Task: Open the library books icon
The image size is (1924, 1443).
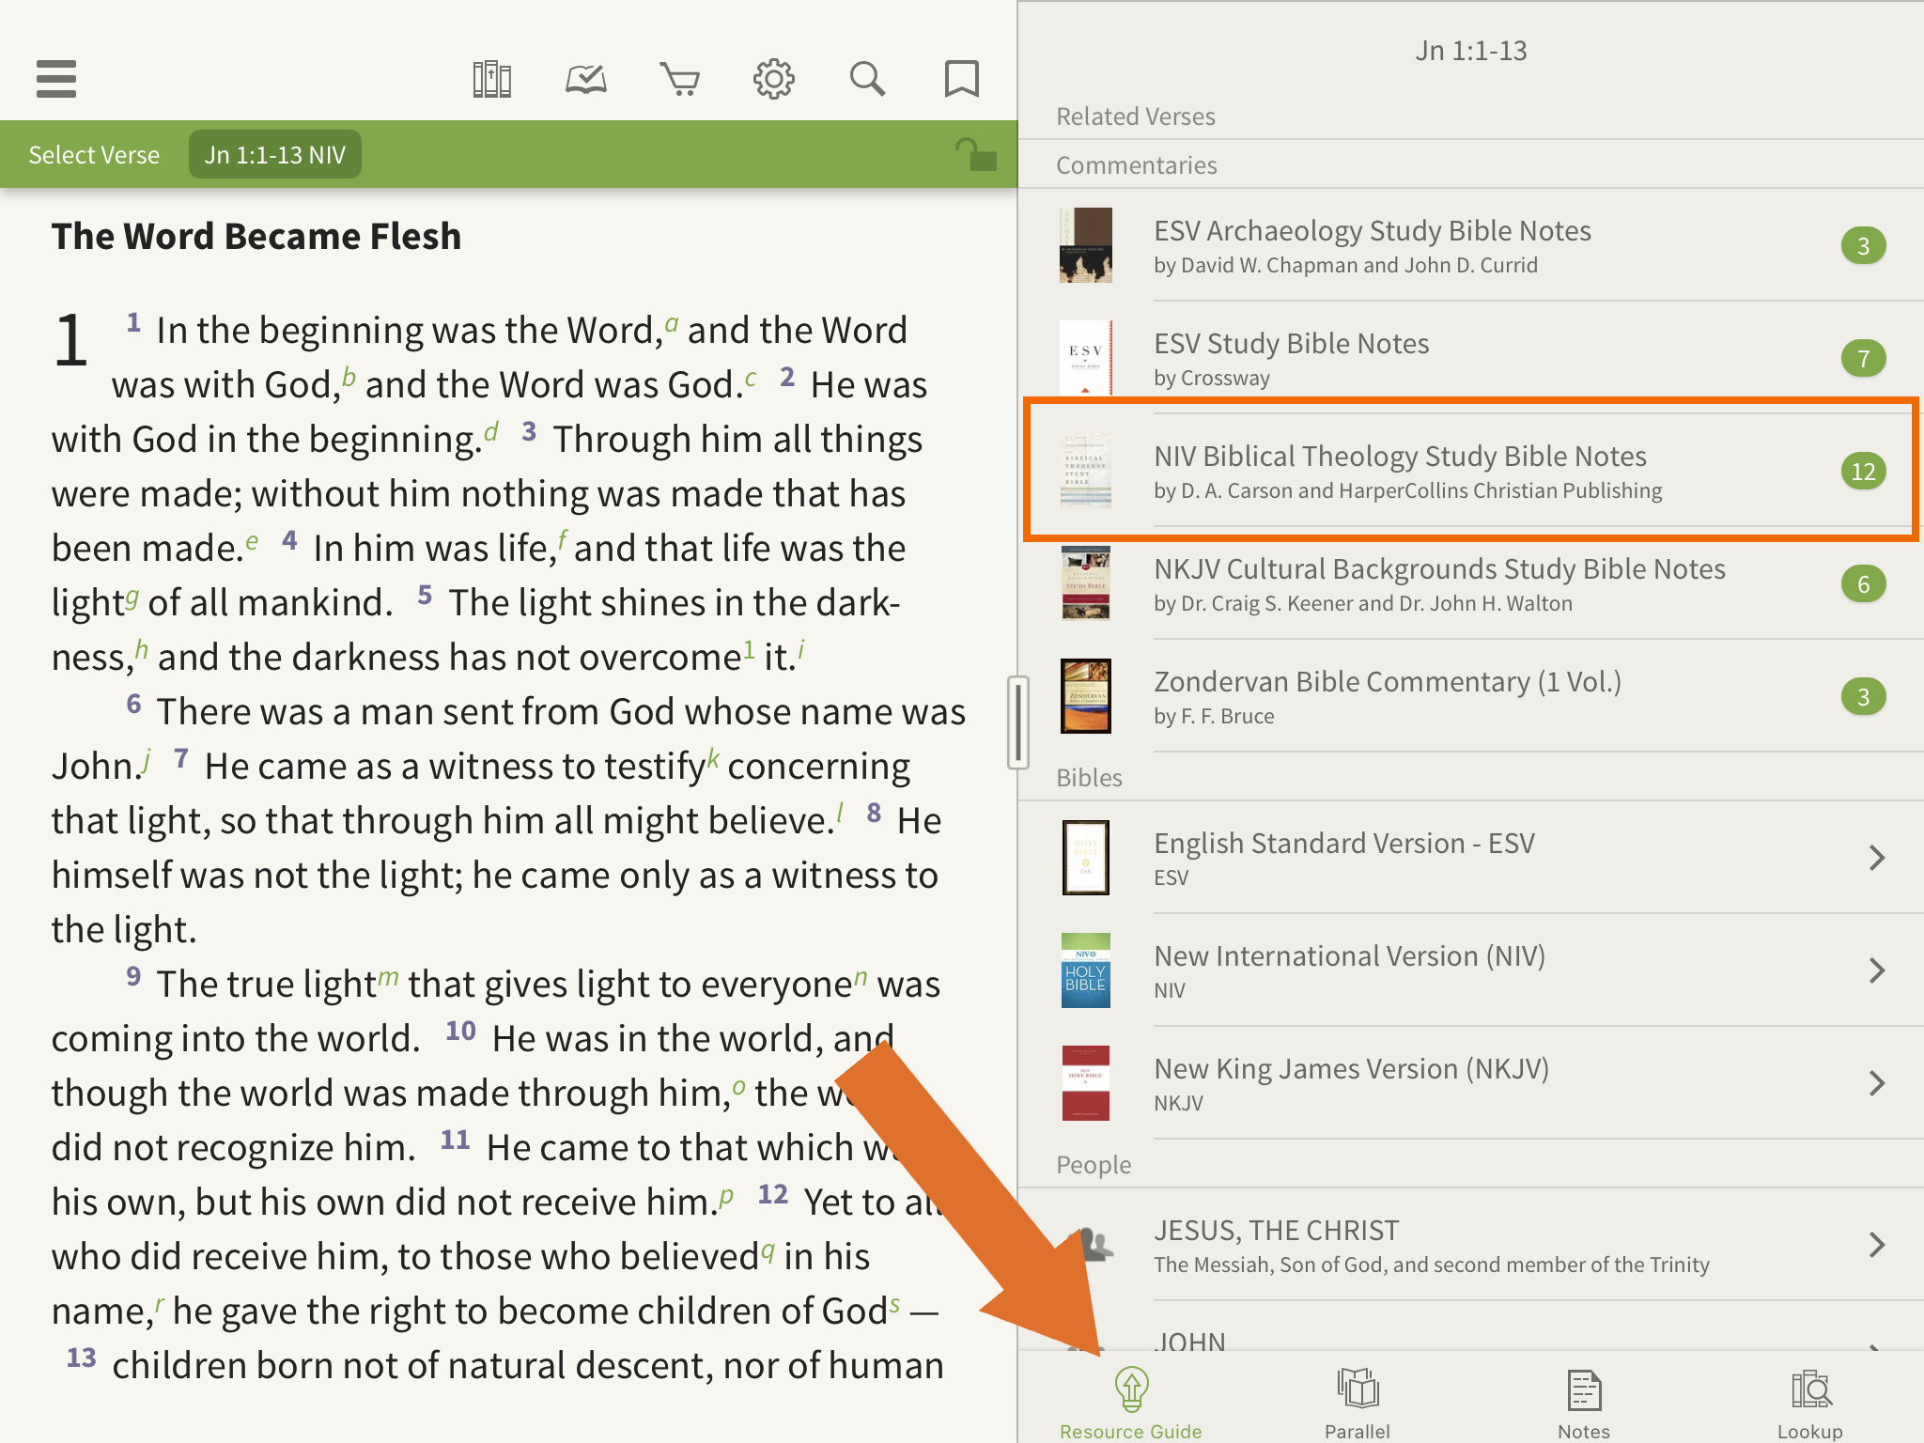Action: (491, 79)
